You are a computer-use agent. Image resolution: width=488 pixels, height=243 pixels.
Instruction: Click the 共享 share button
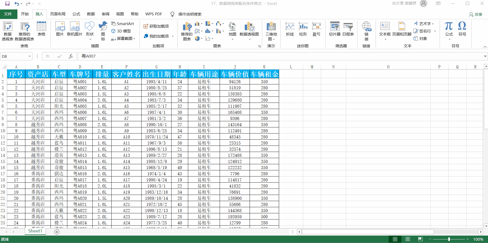click(x=476, y=14)
